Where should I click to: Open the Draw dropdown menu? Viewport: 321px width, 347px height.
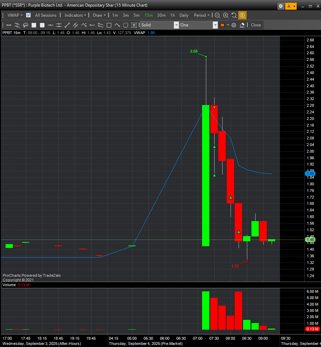click(x=99, y=15)
